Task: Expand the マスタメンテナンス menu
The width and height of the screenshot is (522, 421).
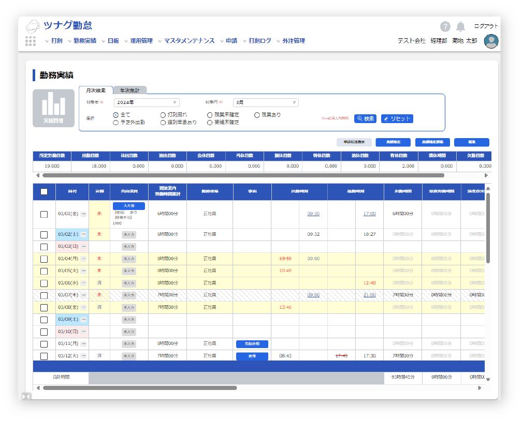Action: pos(189,41)
